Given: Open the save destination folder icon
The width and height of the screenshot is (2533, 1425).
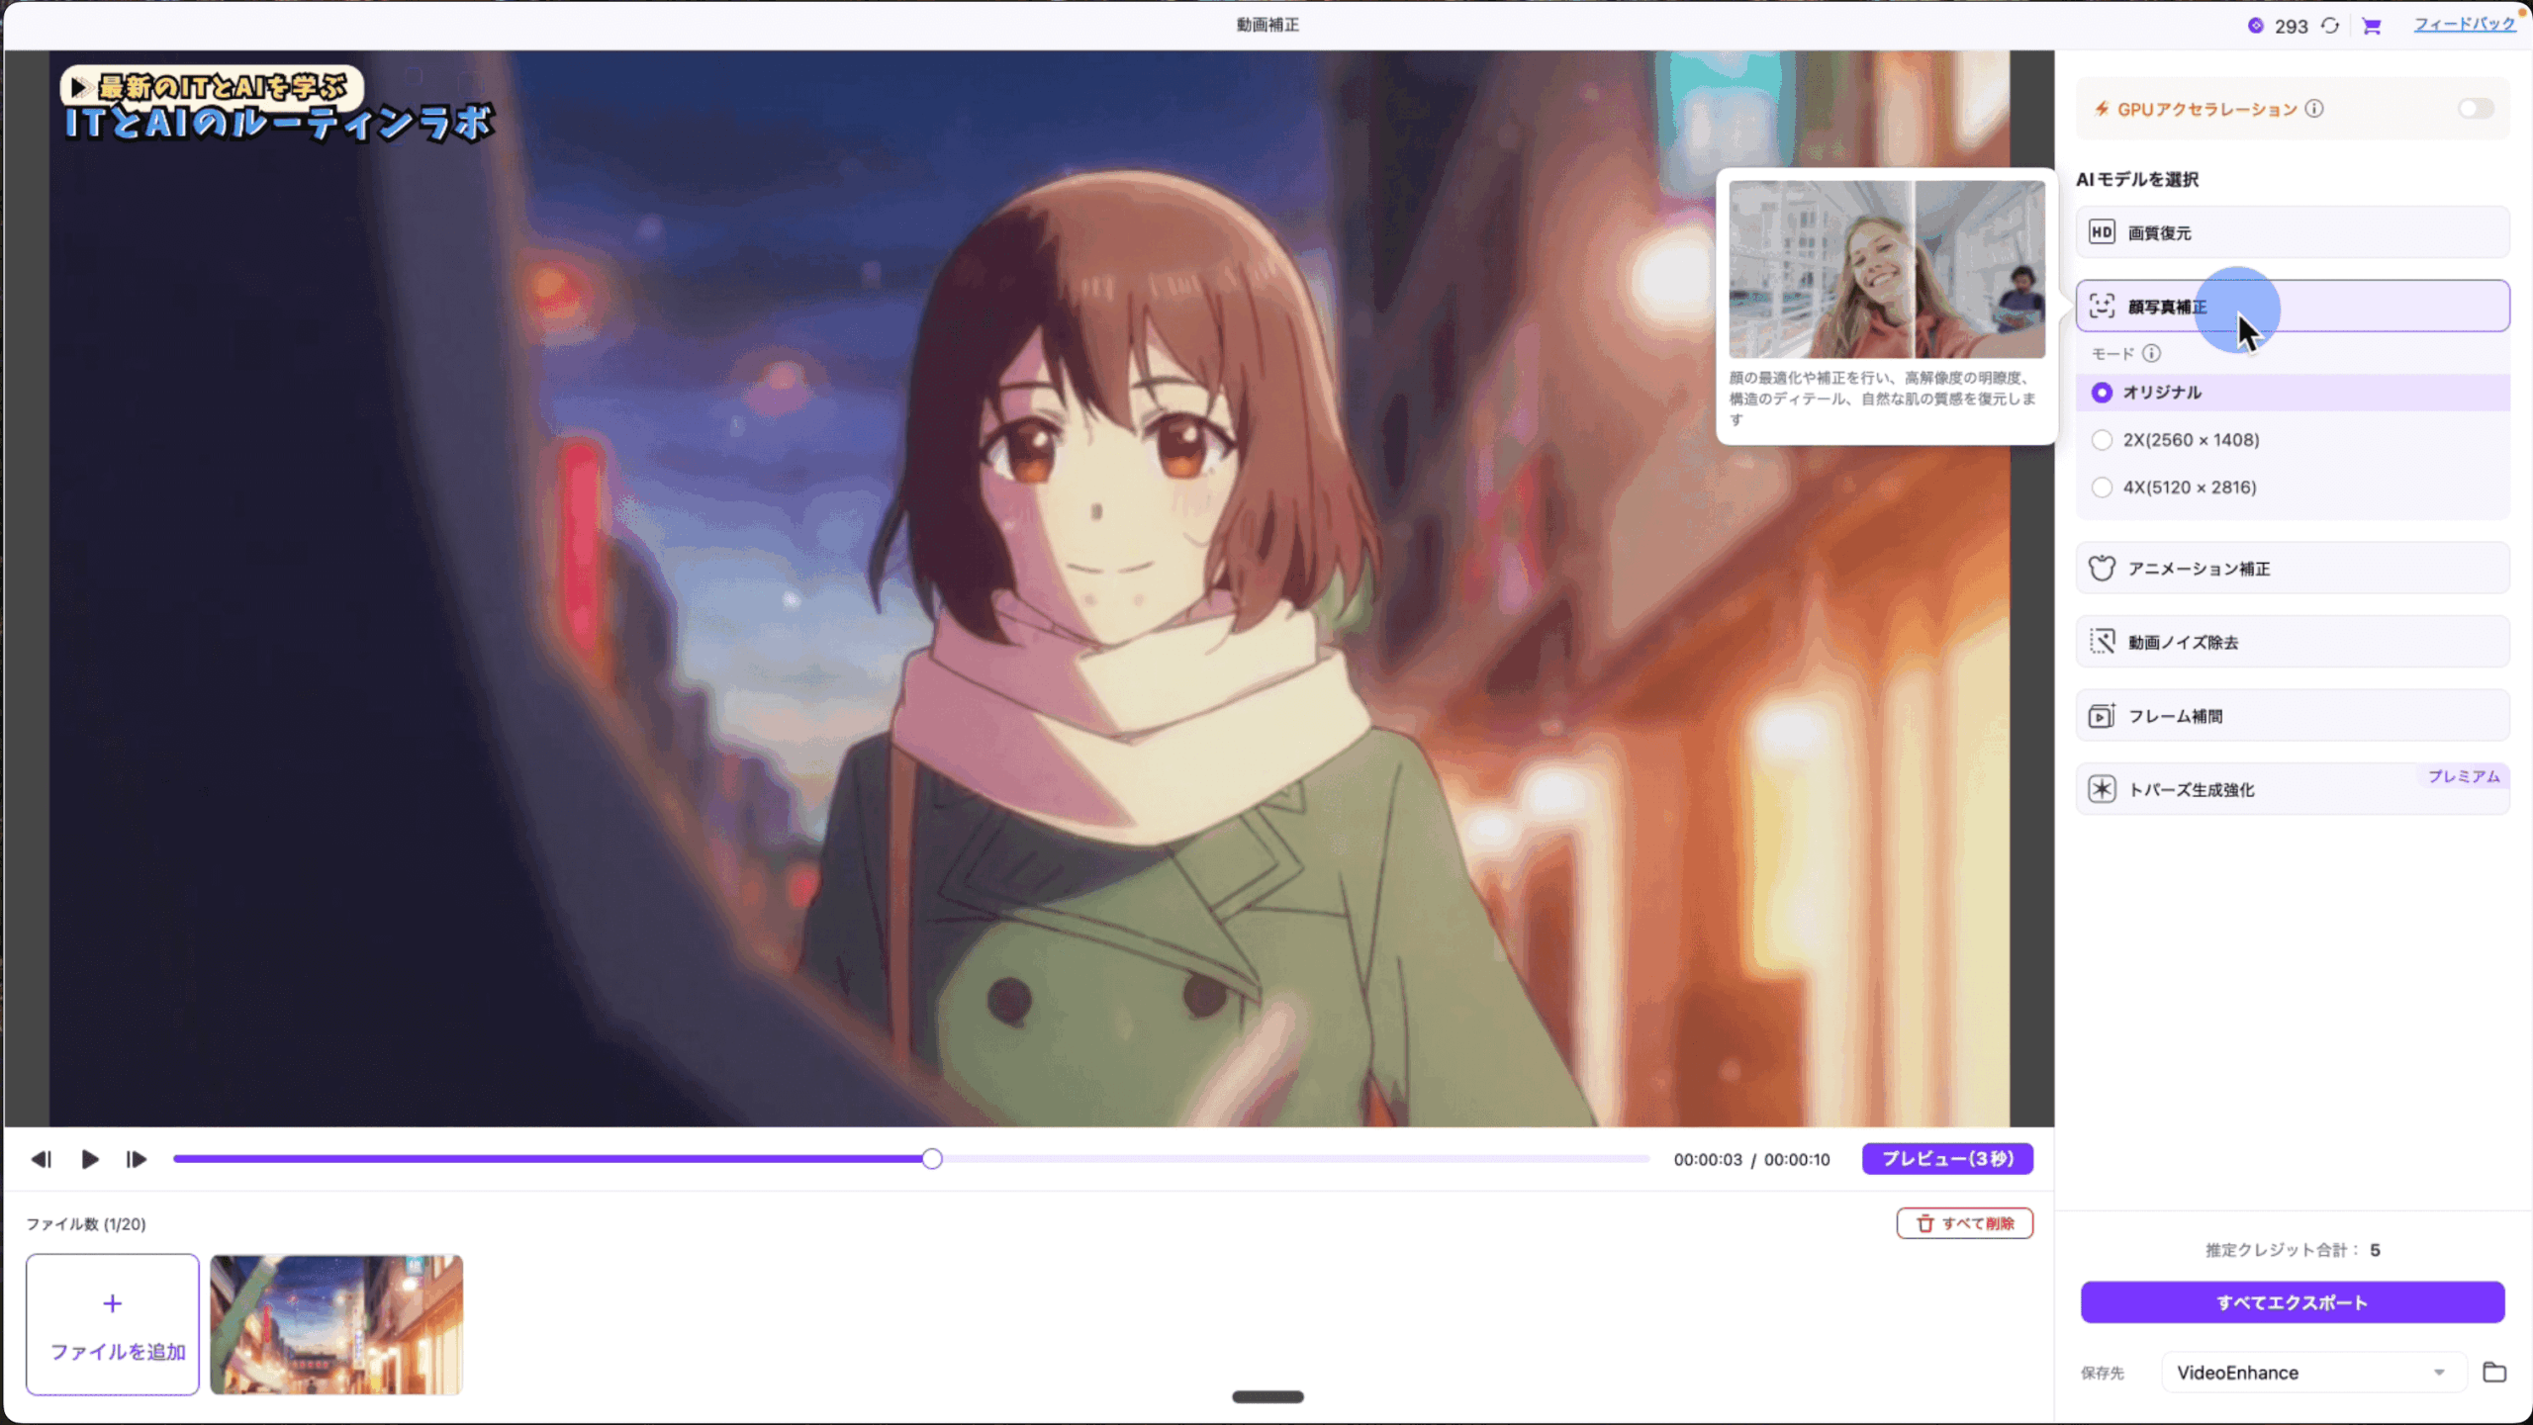Looking at the screenshot, I should [x=2494, y=1373].
